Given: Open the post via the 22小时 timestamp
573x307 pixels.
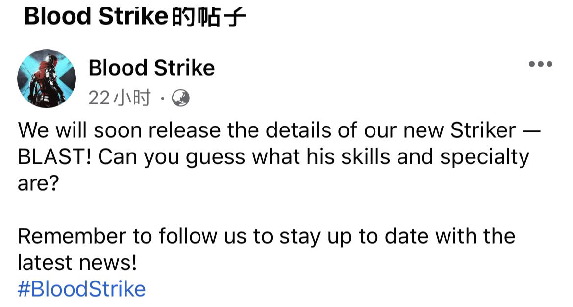Looking at the screenshot, I should pos(120,98).
